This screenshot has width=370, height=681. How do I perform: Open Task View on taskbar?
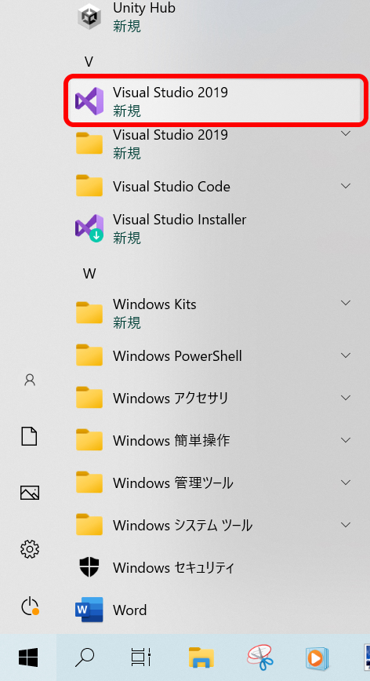141,657
